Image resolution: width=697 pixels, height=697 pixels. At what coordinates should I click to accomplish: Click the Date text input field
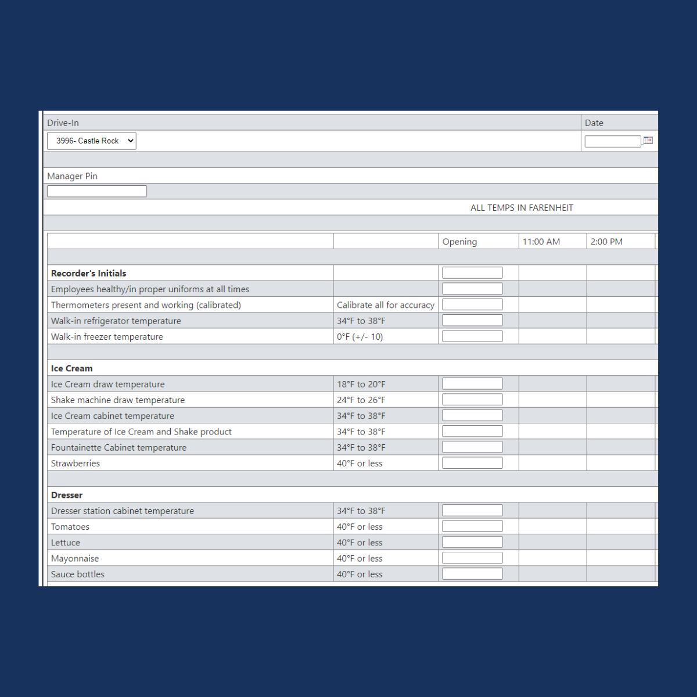612,141
